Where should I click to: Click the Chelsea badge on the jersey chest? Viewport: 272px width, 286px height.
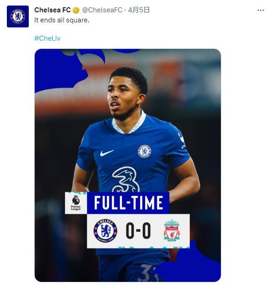pos(145,151)
